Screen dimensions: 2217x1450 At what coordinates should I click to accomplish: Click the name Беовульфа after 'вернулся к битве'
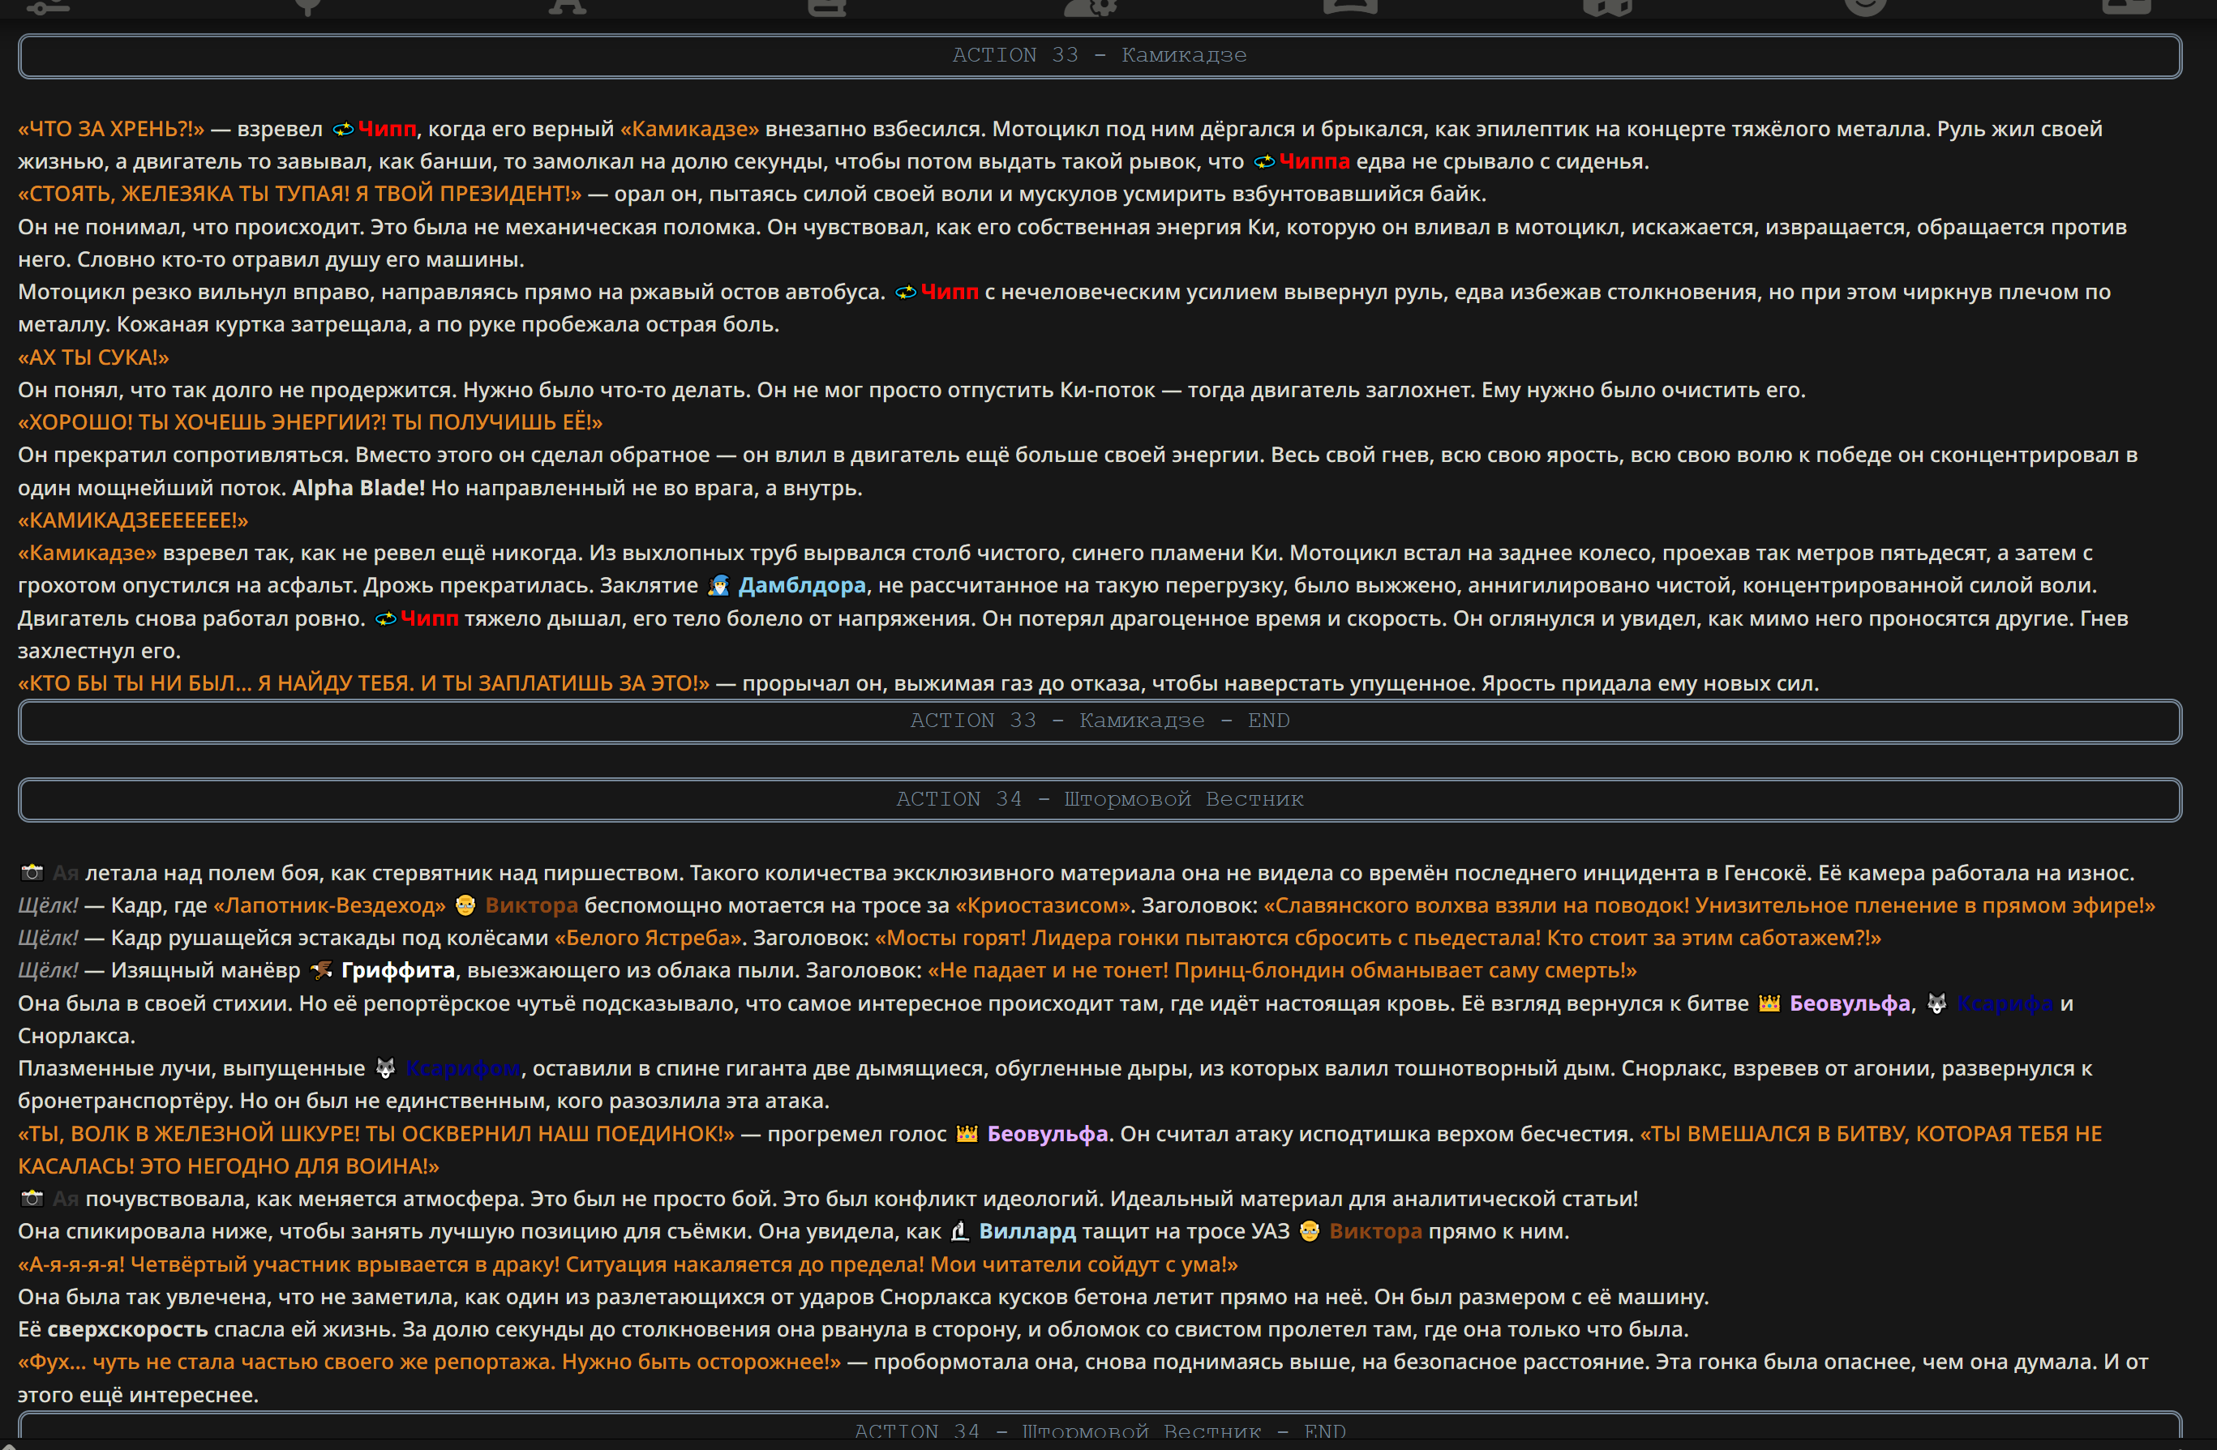(1849, 1004)
